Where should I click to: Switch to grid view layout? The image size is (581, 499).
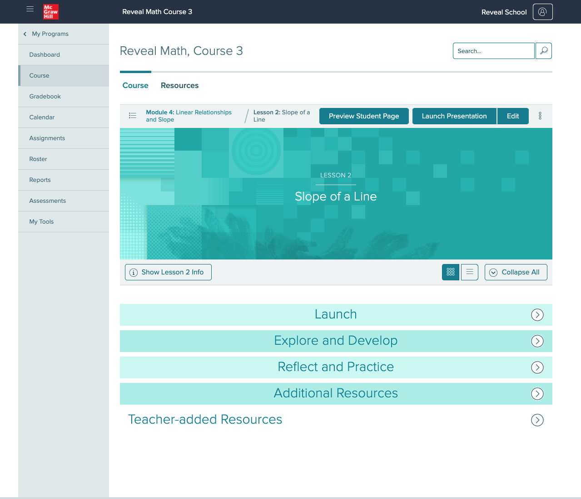[x=451, y=272]
